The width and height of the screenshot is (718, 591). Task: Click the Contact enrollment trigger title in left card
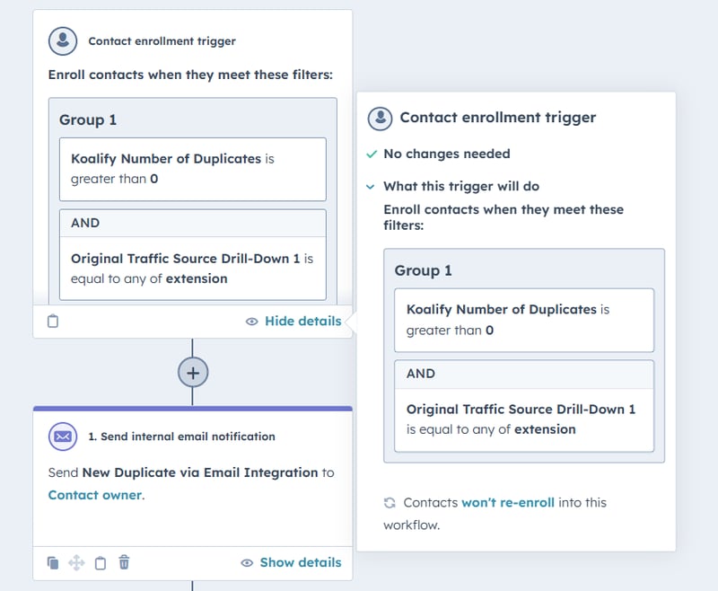tap(162, 41)
